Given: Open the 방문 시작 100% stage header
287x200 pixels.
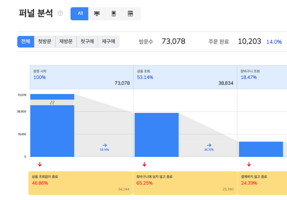Looking at the screenshot, I should [81, 77].
